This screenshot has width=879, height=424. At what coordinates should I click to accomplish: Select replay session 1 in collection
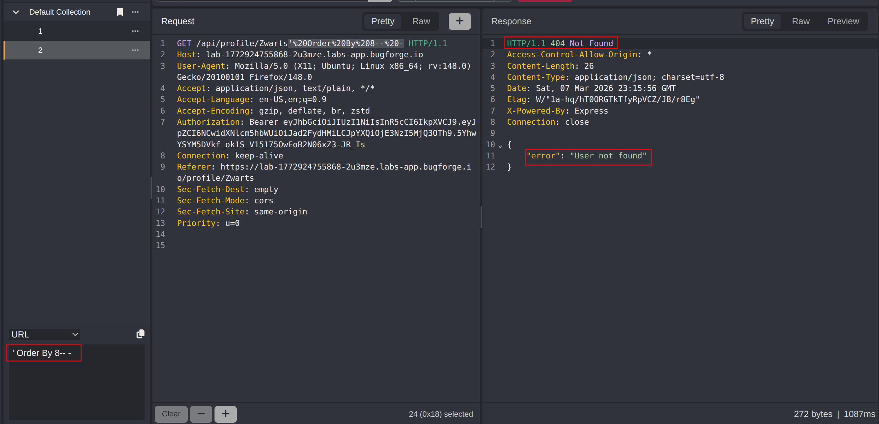(x=40, y=31)
